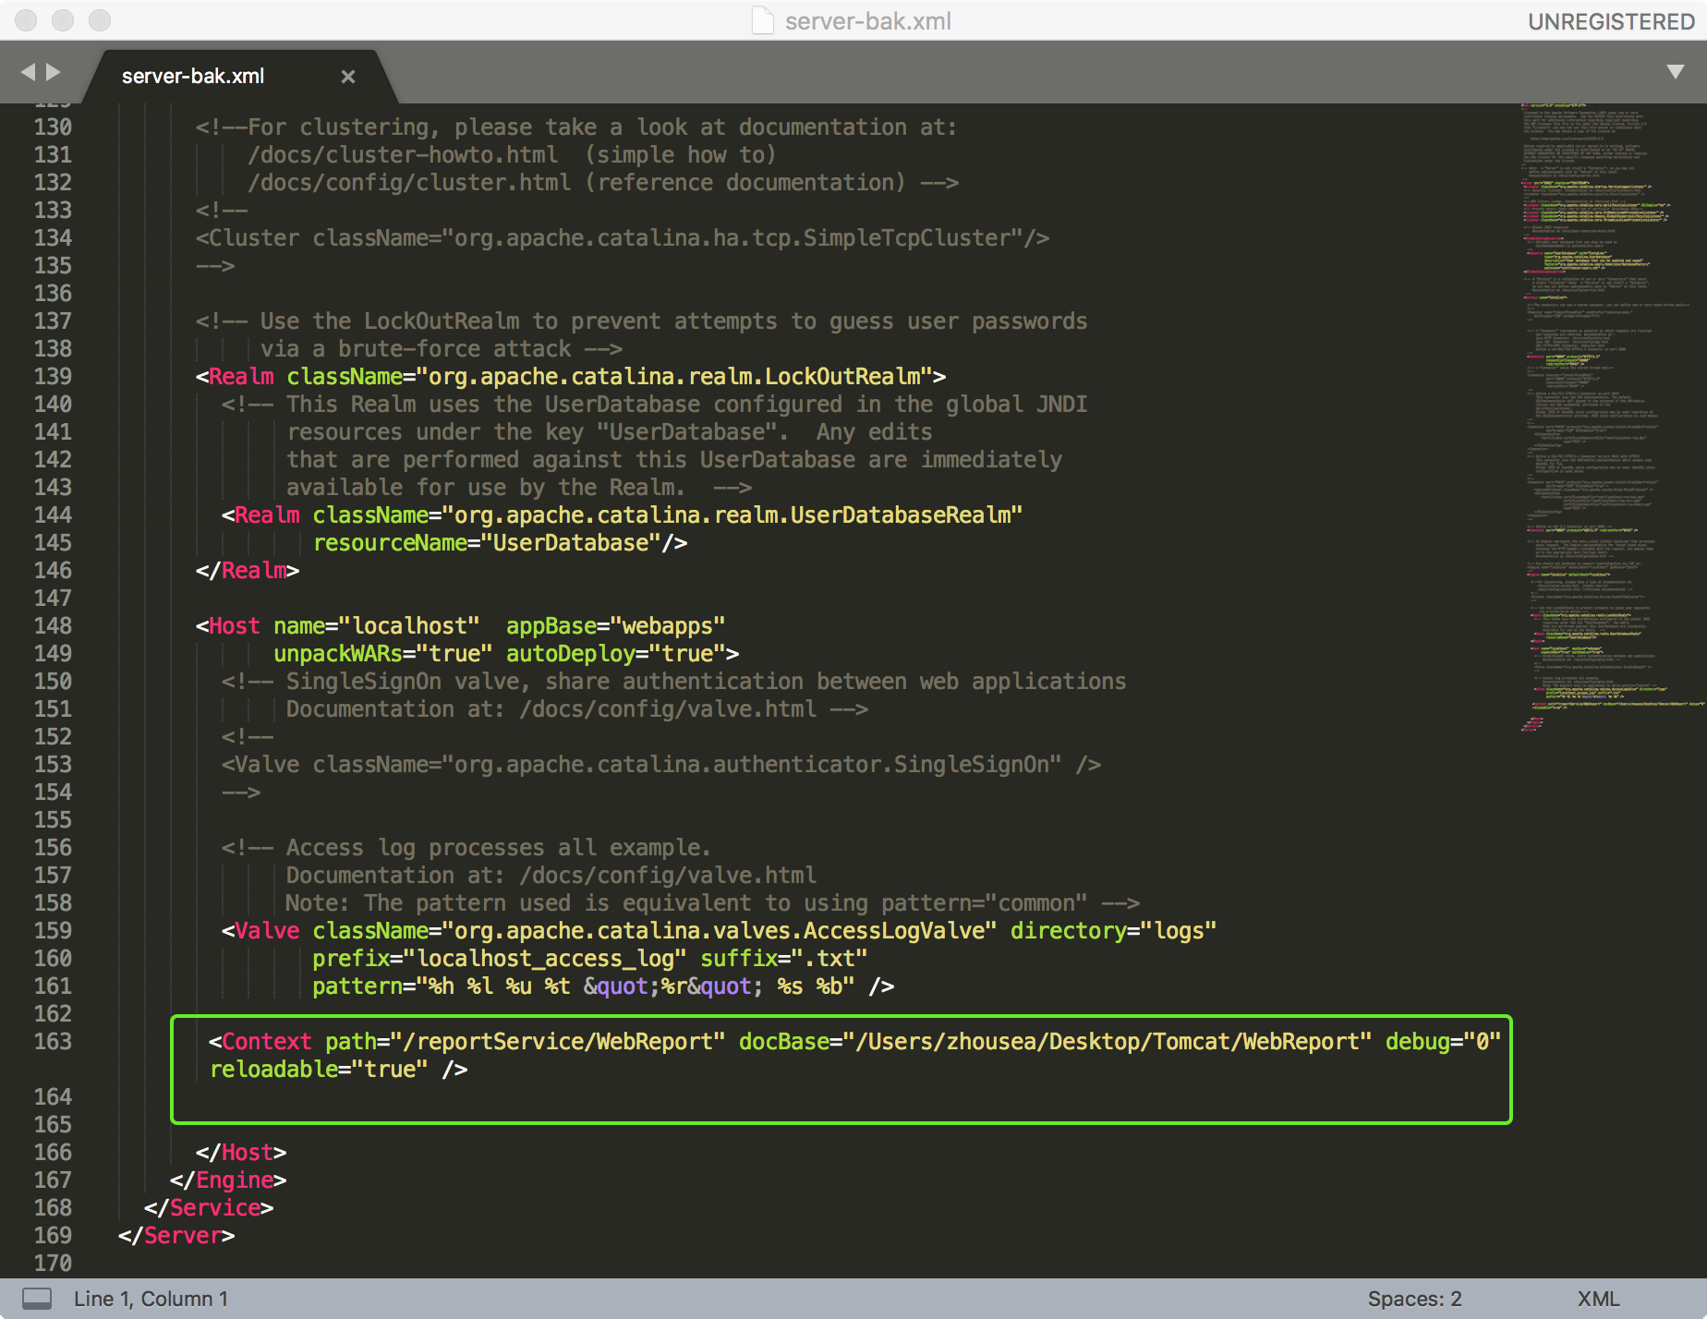The width and height of the screenshot is (1707, 1319).
Task: Click the document icon in title bar
Action: (x=763, y=20)
